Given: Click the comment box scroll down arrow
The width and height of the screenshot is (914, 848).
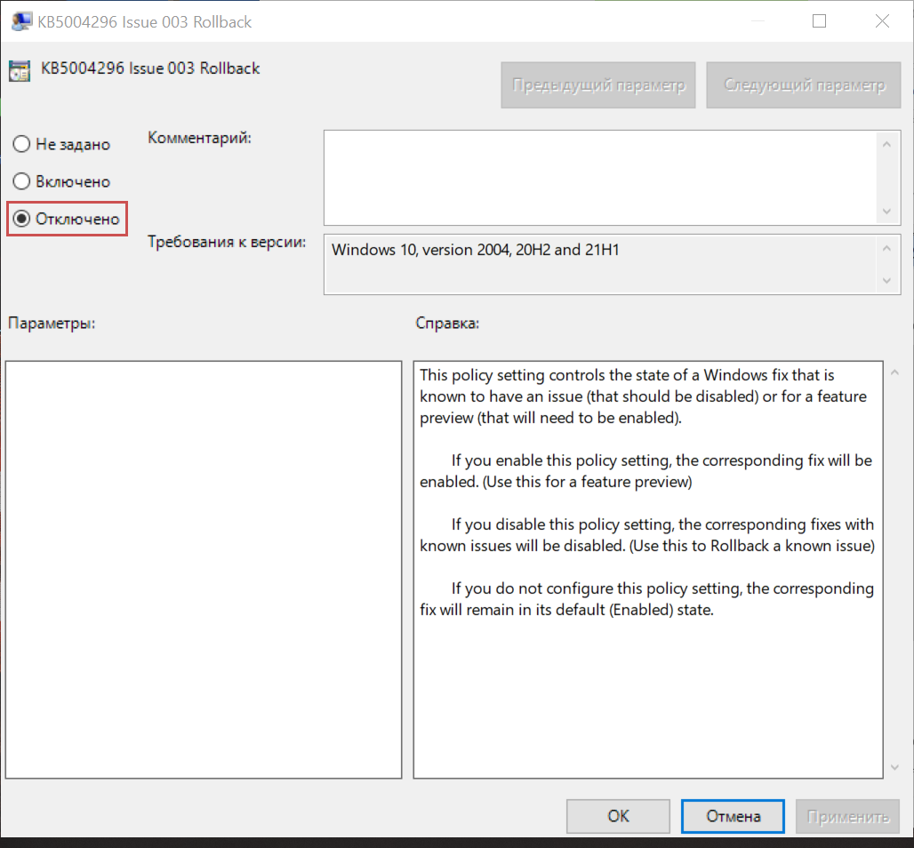Looking at the screenshot, I should (886, 212).
